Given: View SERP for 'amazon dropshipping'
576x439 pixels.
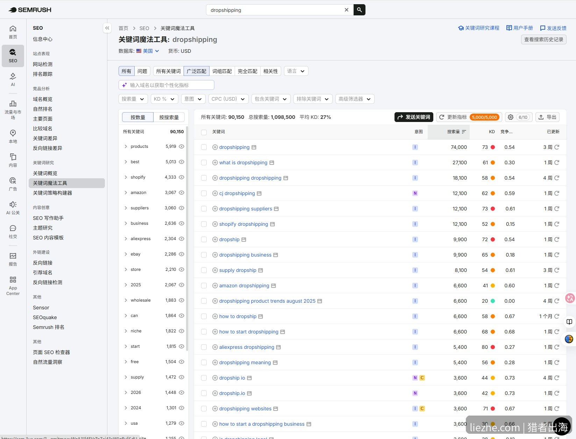Looking at the screenshot, I should click(x=273, y=286).
